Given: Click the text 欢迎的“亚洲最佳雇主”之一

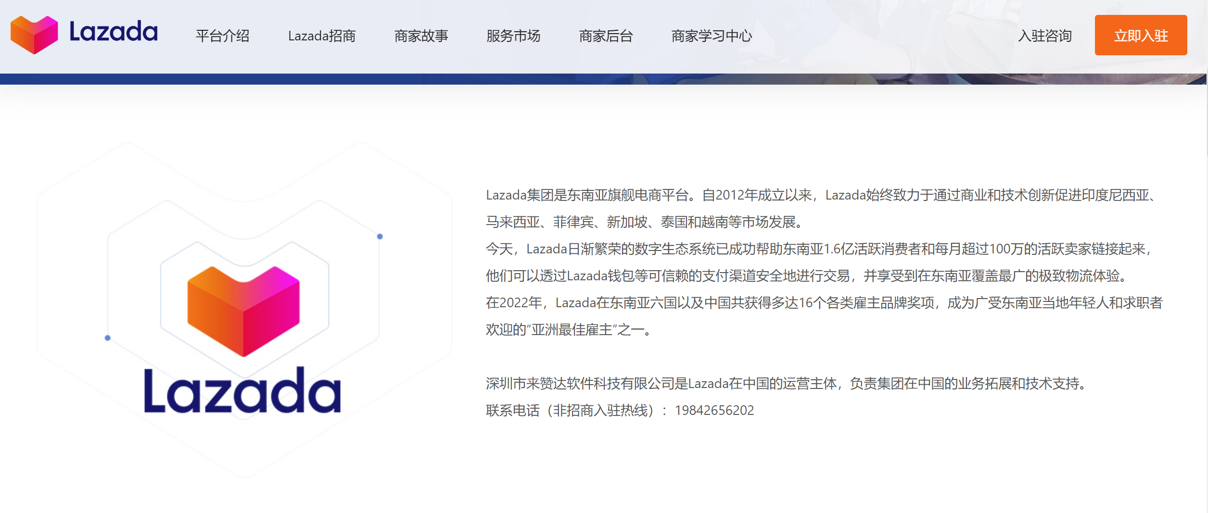Looking at the screenshot, I should tap(569, 329).
